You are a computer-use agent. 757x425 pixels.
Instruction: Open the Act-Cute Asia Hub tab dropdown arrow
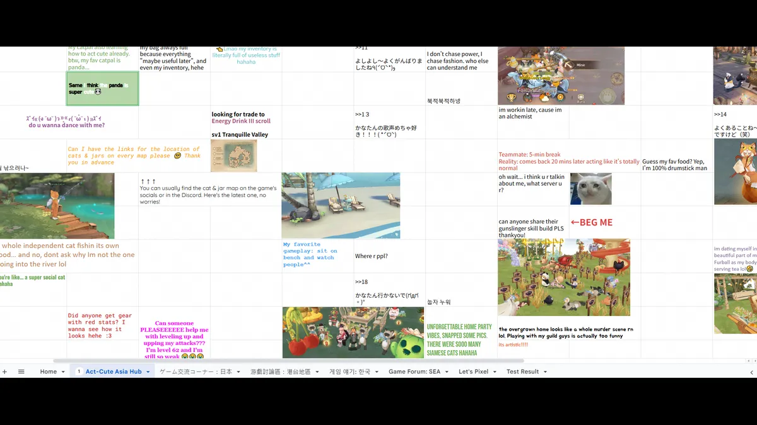coord(148,372)
